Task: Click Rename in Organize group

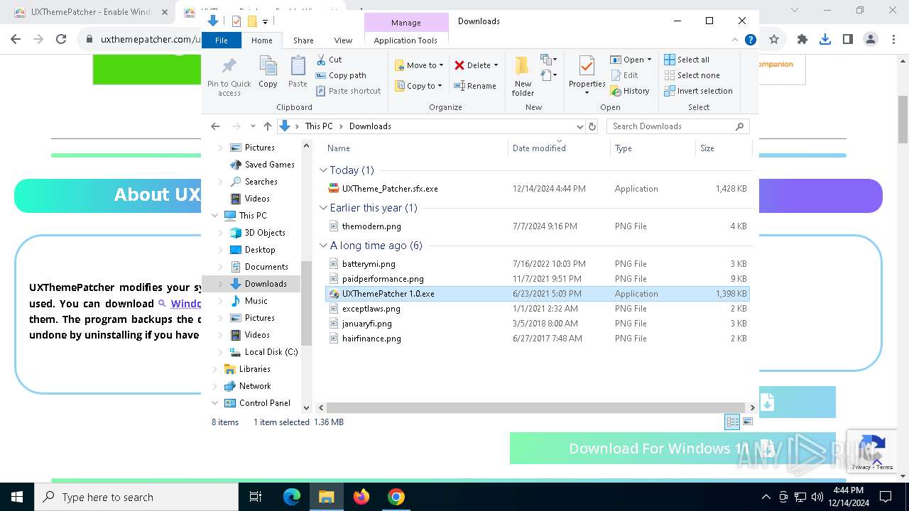Action: click(x=475, y=86)
